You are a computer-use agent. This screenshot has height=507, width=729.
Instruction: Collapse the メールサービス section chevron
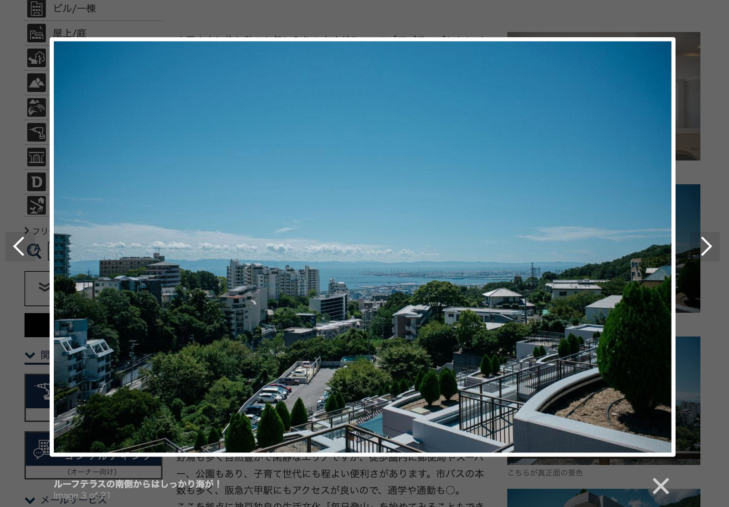pos(30,501)
